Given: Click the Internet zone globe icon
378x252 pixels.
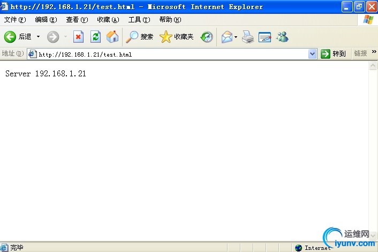Looking at the screenshot, I should pyautogui.click(x=298, y=248).
